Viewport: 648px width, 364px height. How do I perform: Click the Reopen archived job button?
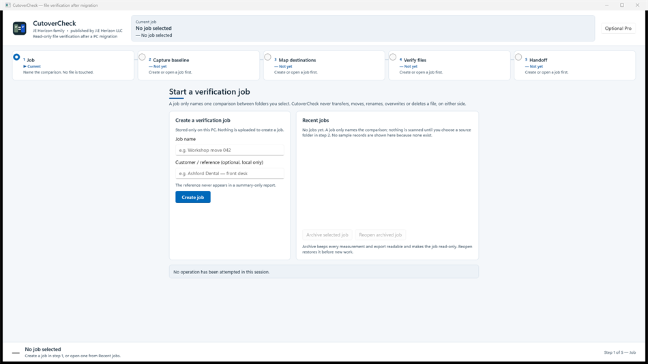380,234
